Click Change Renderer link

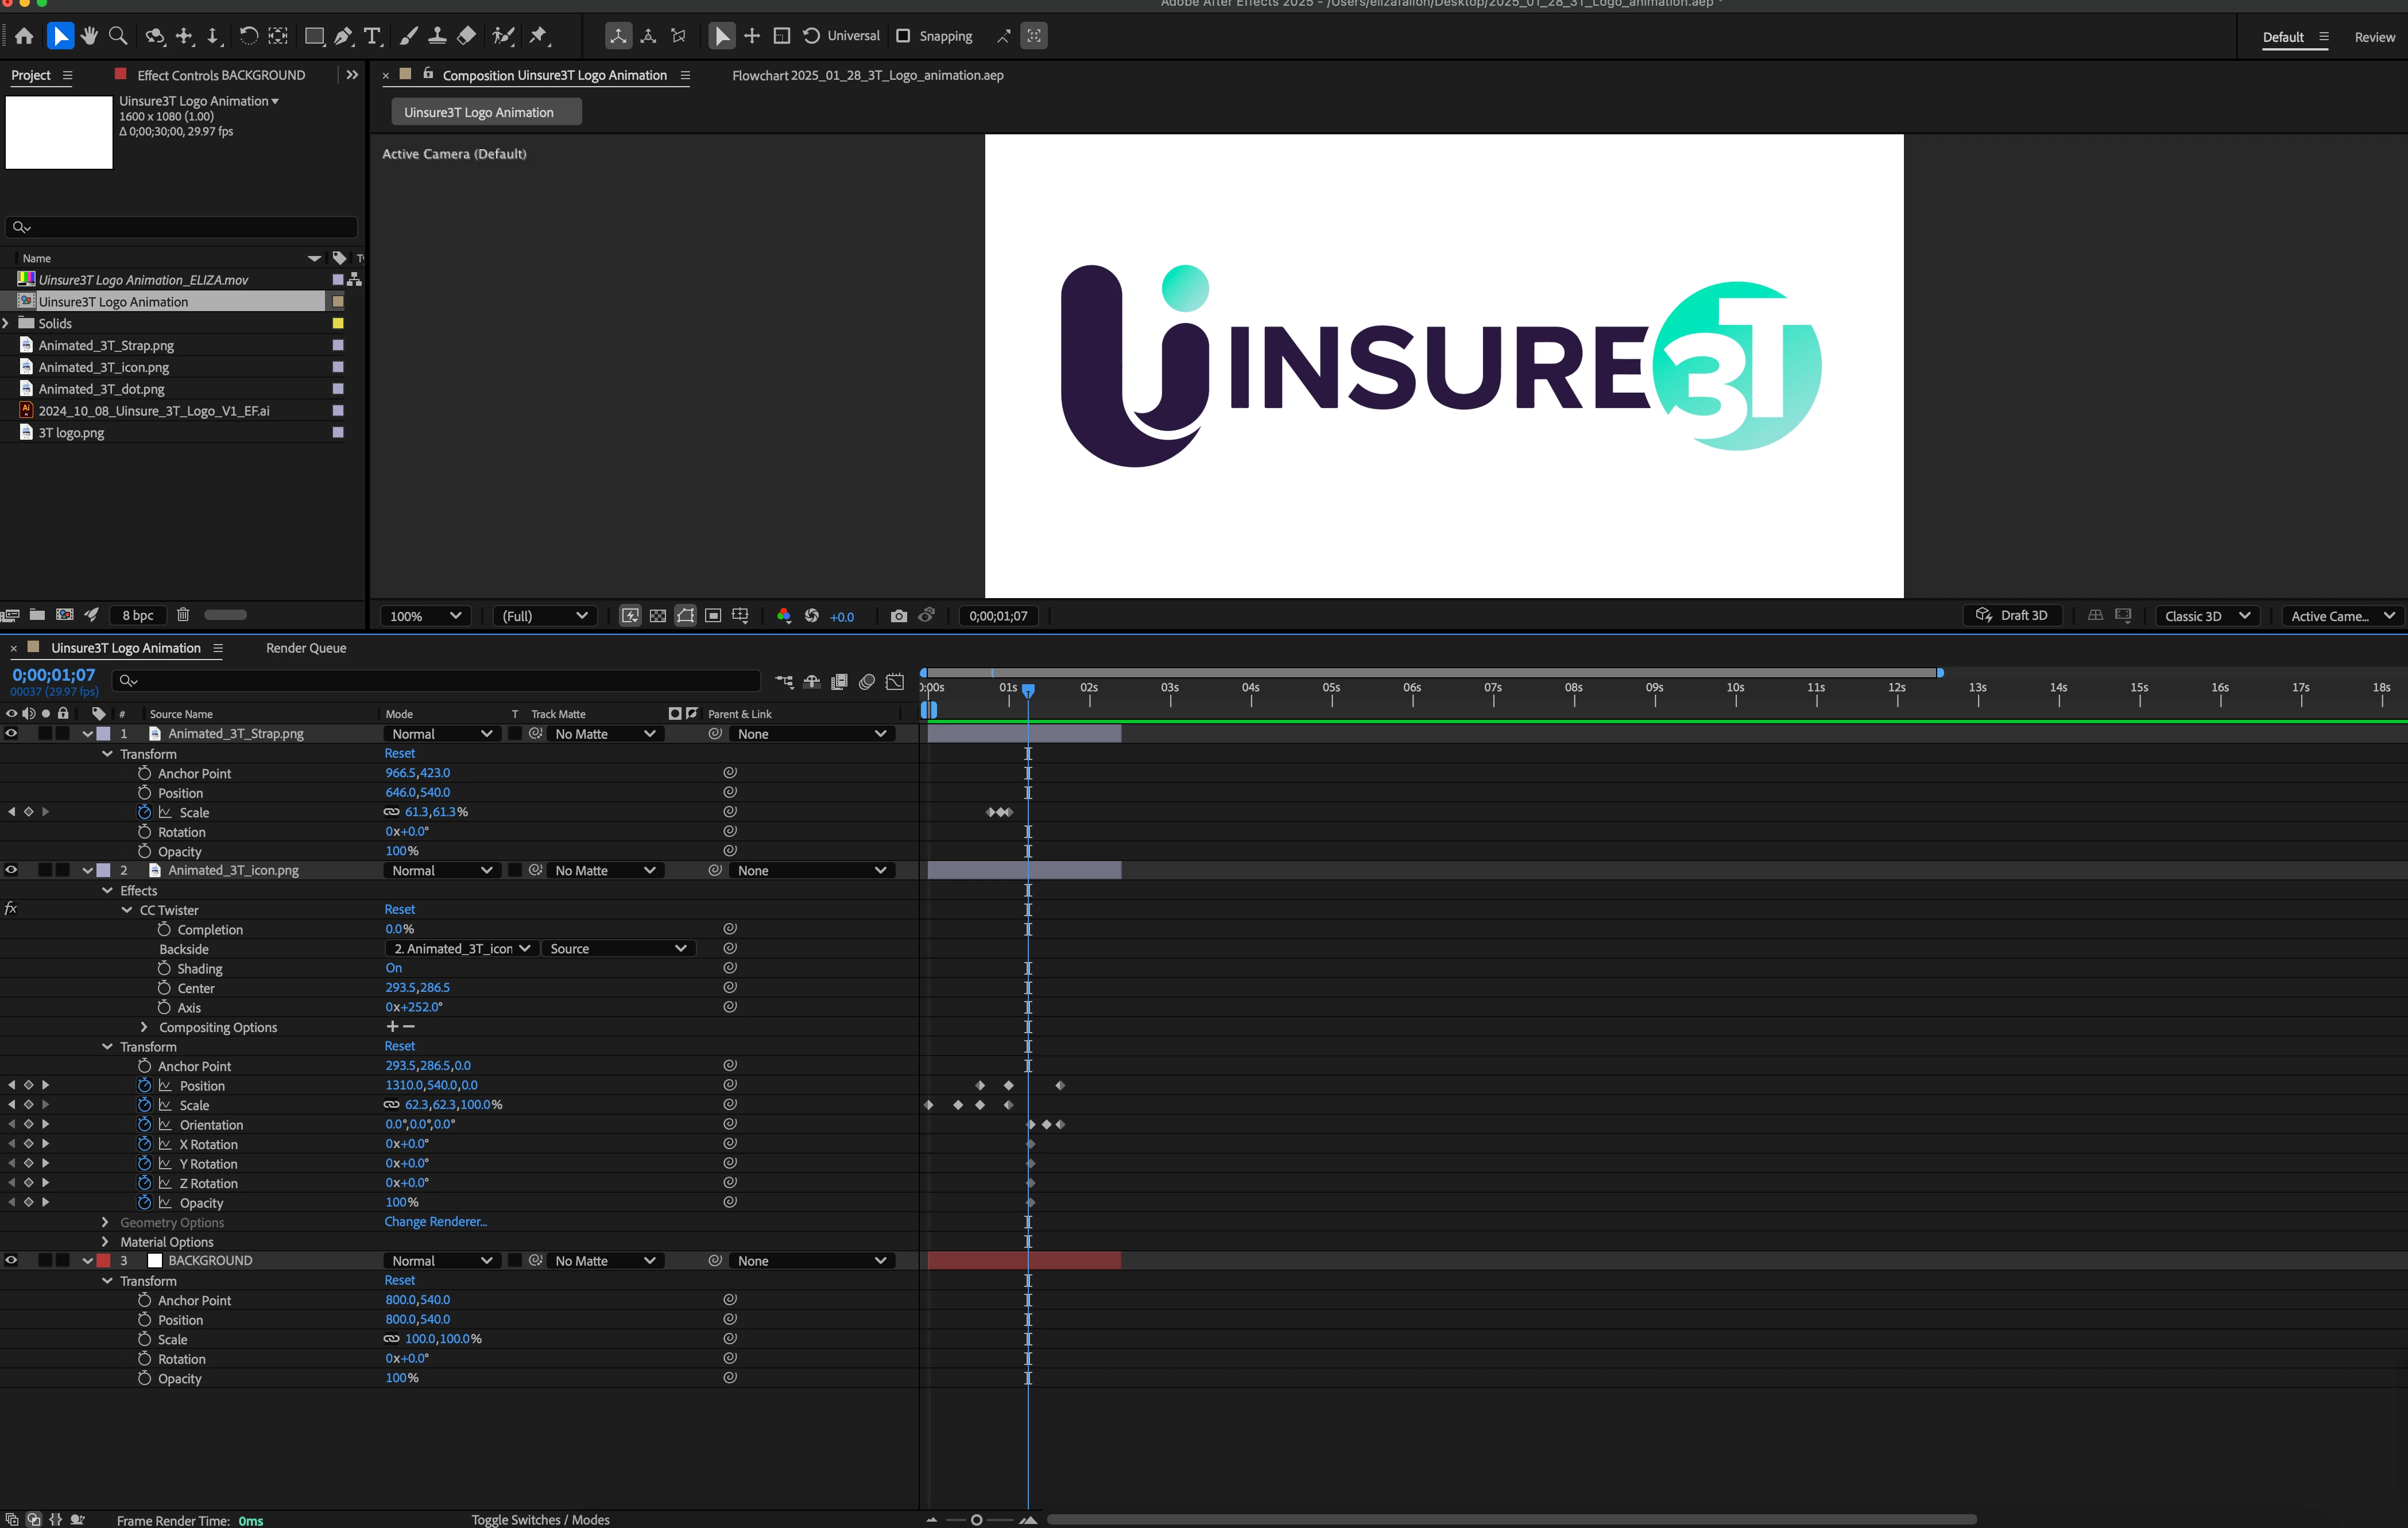pyautogui.click(x=435, y=1222)
